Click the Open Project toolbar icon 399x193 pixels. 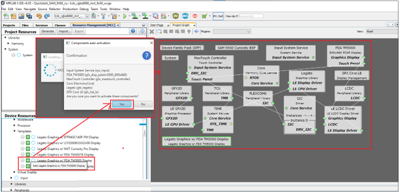(x=21, y=16)
